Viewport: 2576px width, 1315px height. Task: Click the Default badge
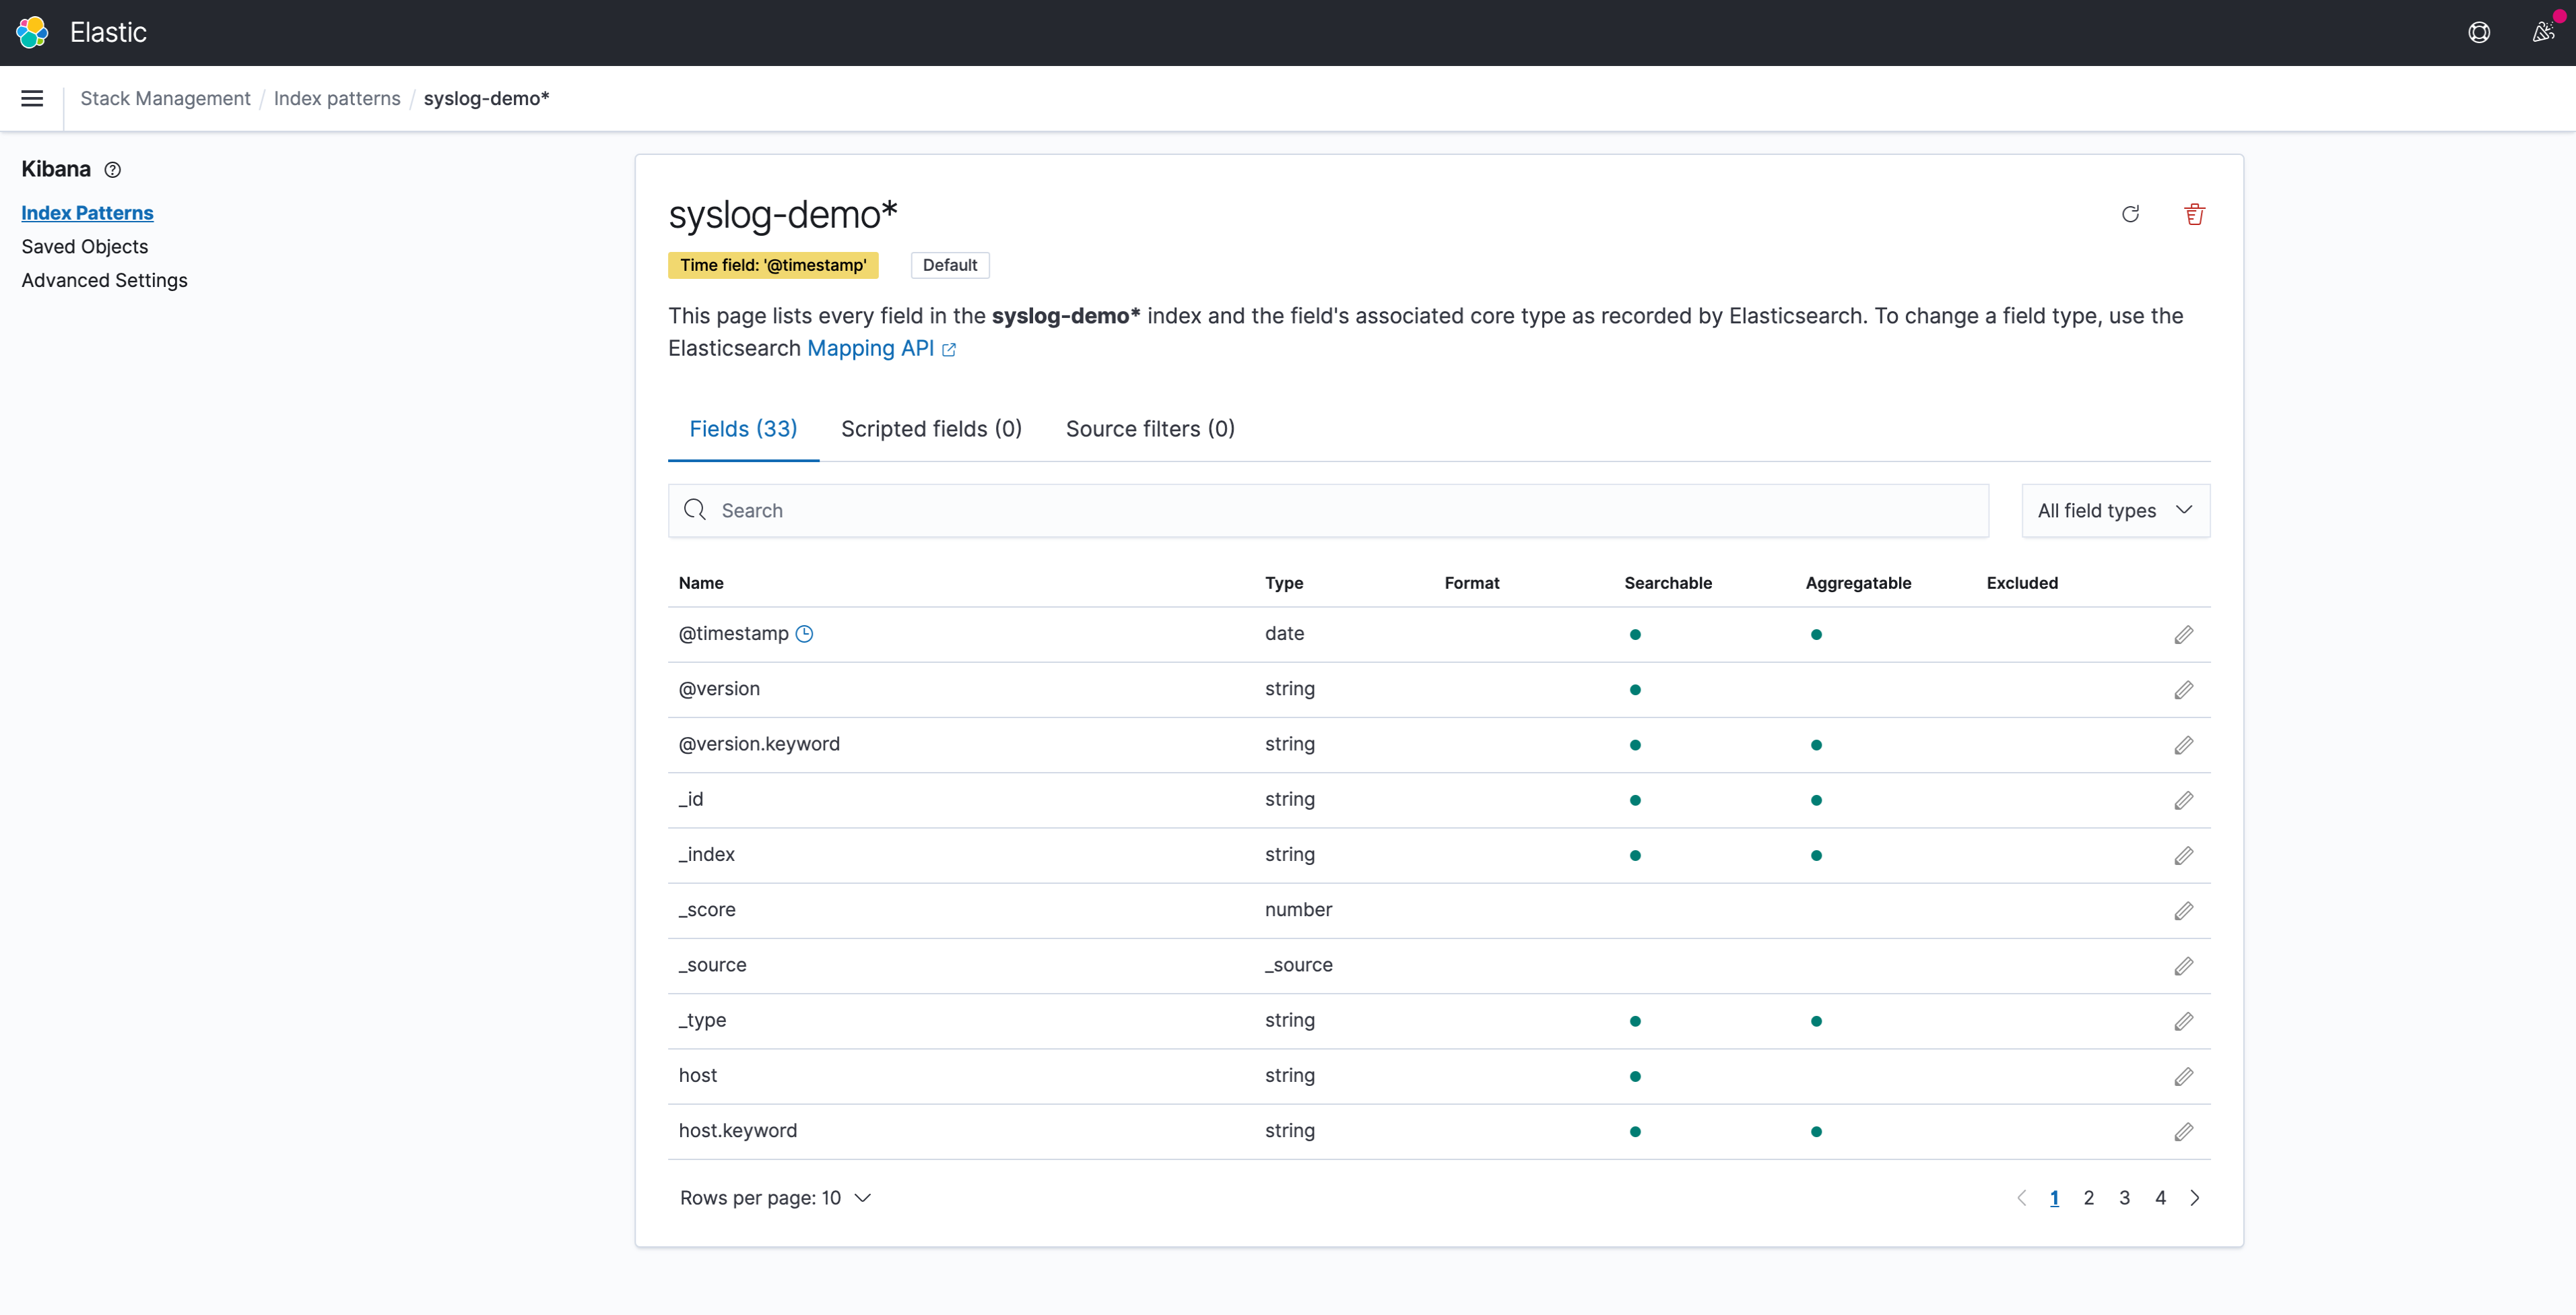tap(950, 265)
